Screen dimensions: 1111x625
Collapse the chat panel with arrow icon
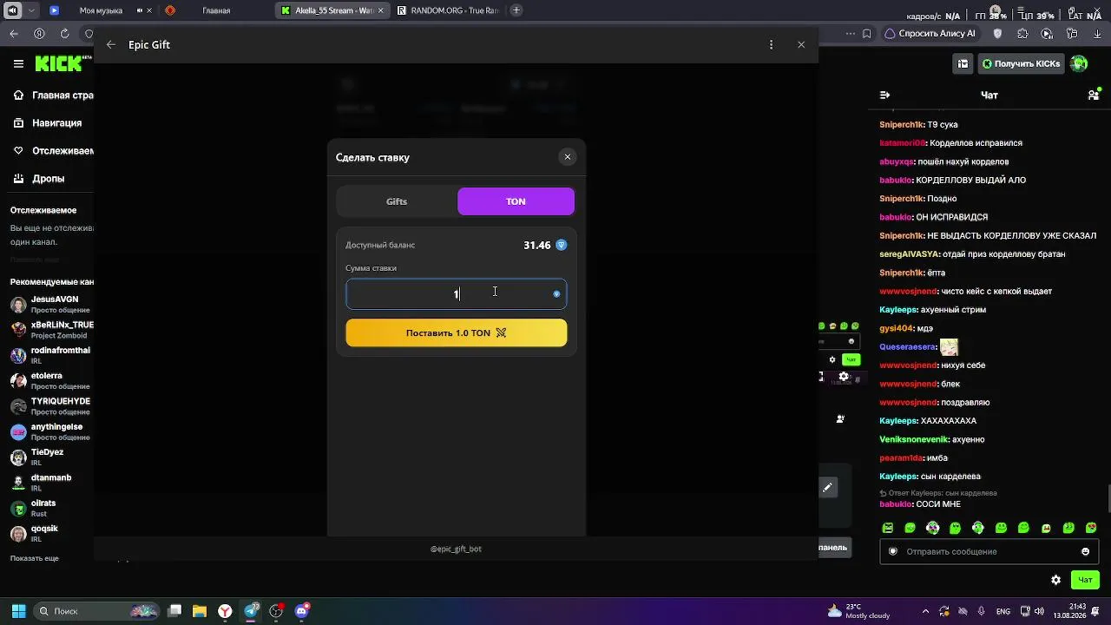point(884,95)
